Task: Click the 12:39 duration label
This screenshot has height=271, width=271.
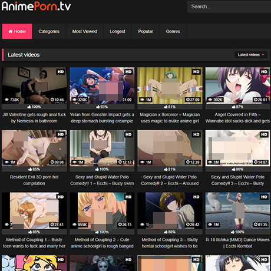Action: (x=193, y=162)
